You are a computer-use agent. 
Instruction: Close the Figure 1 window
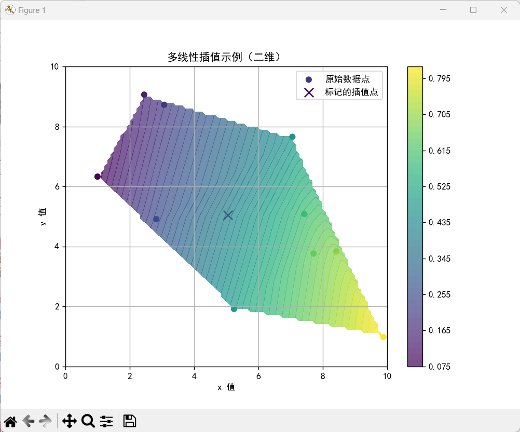(503, 10)
